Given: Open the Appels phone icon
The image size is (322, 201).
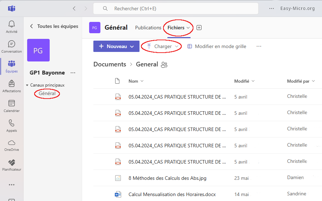Looking at the screenshot, I should point(12,125).
